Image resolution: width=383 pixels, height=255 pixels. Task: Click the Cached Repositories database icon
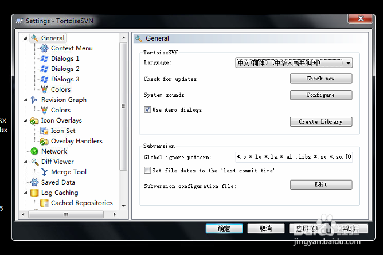coord(44,203)
